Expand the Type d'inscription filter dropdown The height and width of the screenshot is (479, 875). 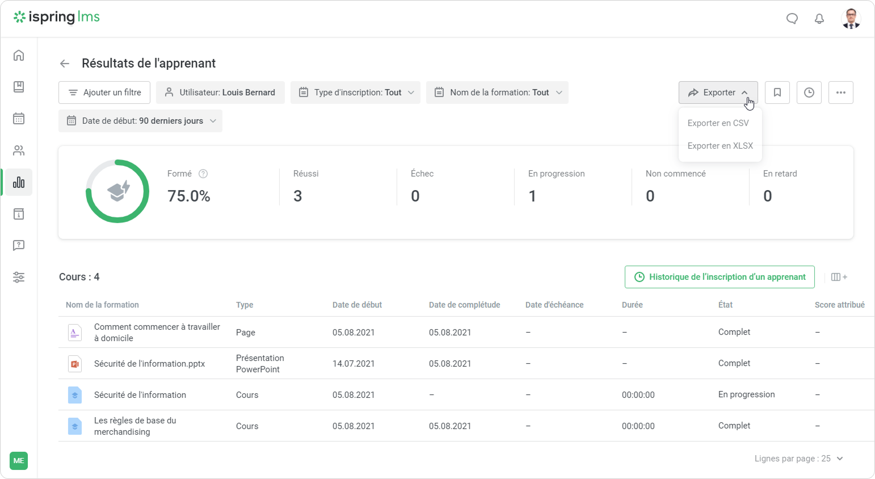pyautogui.click(x=355, y=93)
